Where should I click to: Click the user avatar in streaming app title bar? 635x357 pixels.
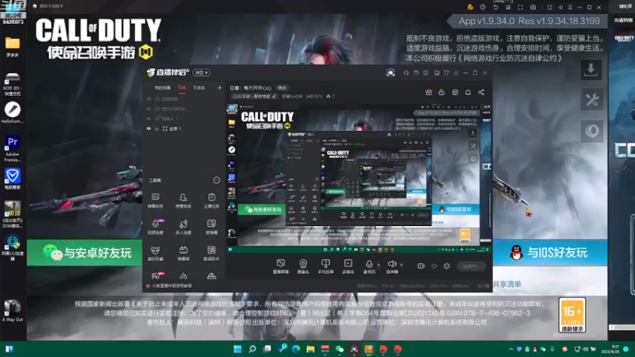click(x=391, y=73)
